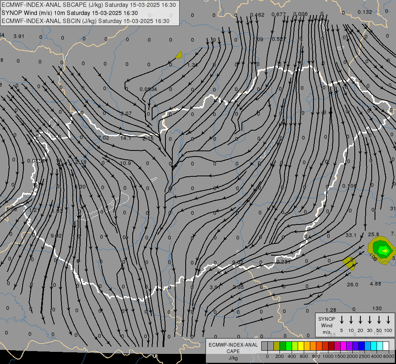Screen dimensions: 396x364
Task: Click the 1.34 value on the map
Action: (x=192, y=65)
